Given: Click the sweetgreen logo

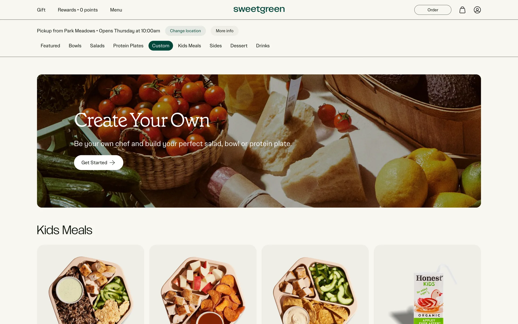Looking at the screenshot, I should tap(259, 9).
